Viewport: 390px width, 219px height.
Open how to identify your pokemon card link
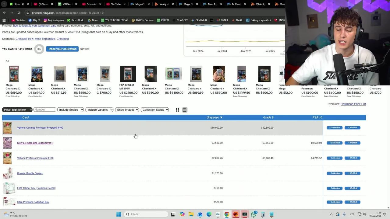click(35, 26)
